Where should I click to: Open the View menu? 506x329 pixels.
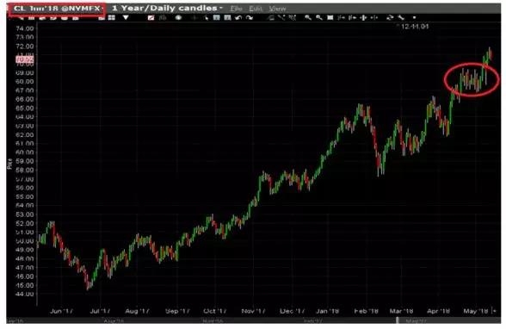(x=277, y=9)
